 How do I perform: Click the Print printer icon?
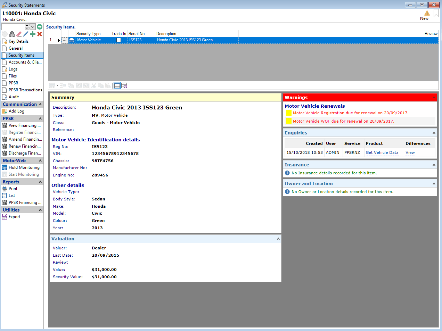[x=5, y=189]
